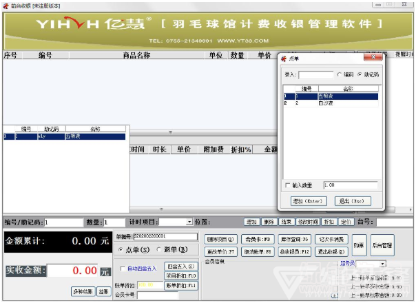
Task: Click the 更改单价:F7 button
Action: (x=220, y=251)
